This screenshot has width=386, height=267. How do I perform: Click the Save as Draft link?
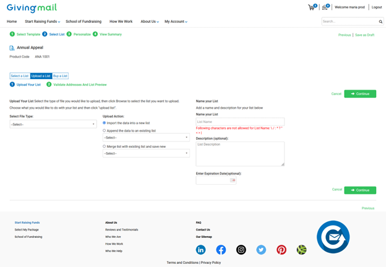(x=364, y=35)
